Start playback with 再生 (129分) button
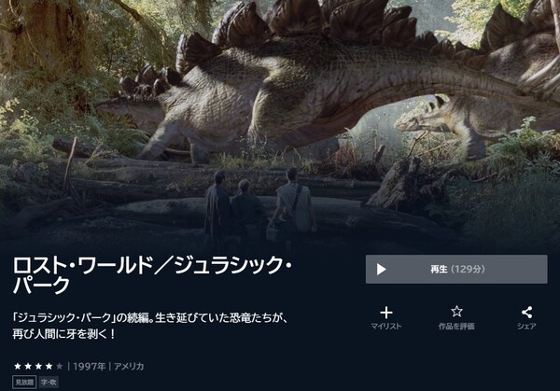Viewport: 560px width, 391px height. click(x=456, y=270)
